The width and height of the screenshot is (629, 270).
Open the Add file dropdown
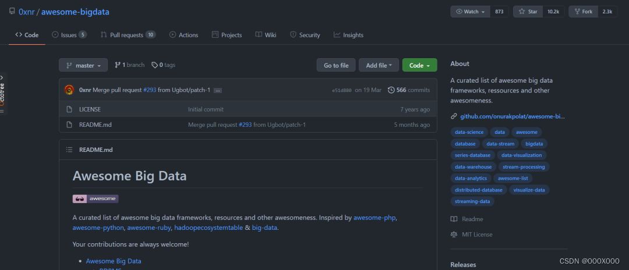(379, 65)
